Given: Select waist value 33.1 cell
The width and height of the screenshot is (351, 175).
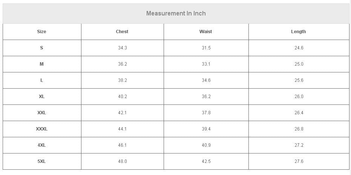Looking at the screenshot, I should click(x=206, y=64).
